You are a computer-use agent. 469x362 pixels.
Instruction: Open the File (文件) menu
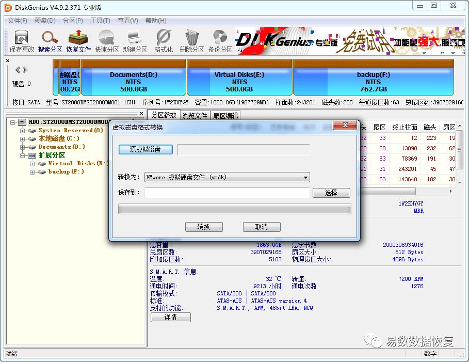(18, 21)
